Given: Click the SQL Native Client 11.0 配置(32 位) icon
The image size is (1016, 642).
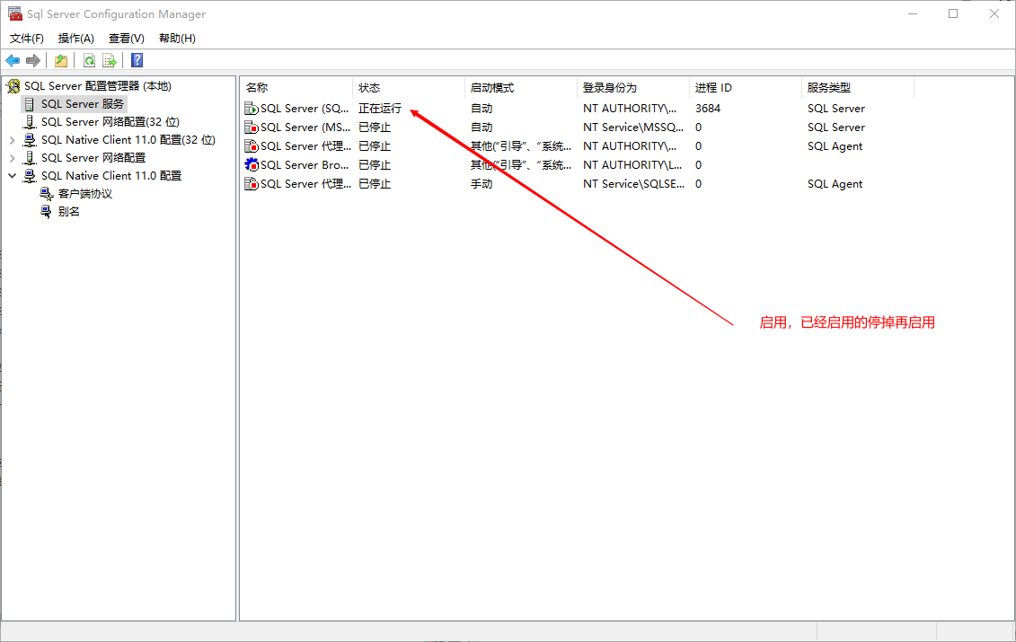Looking at the screenshot, I should click(x=30, y=140).
